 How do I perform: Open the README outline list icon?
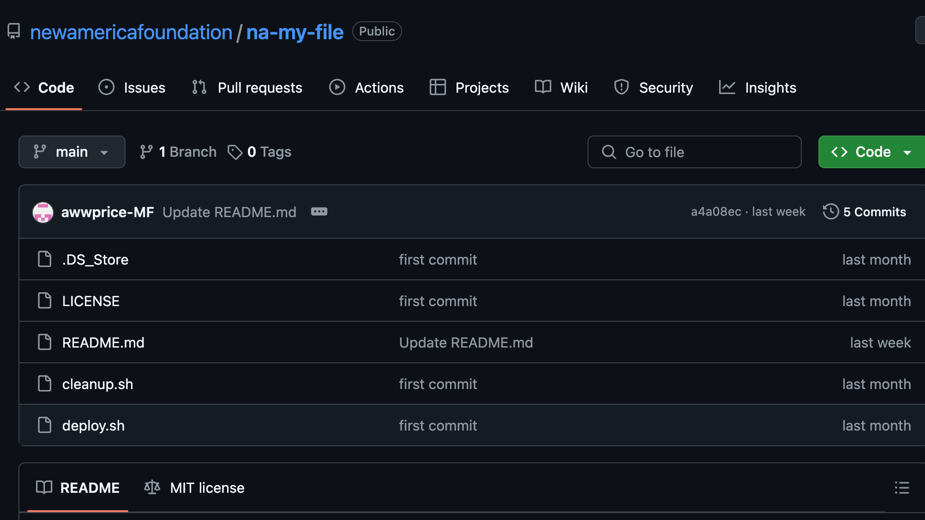click(902, 488)
